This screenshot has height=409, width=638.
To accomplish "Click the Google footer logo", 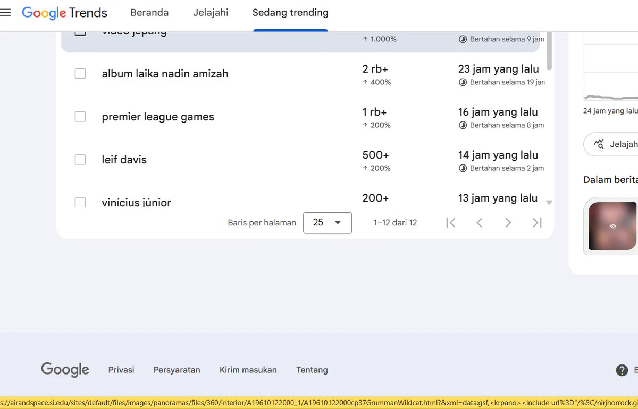I will [65, 370].
